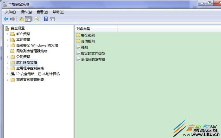The height and width of the screenshot is (138, 221).
Task: Open the 帮助(H) menu
Action: [59, 12]
